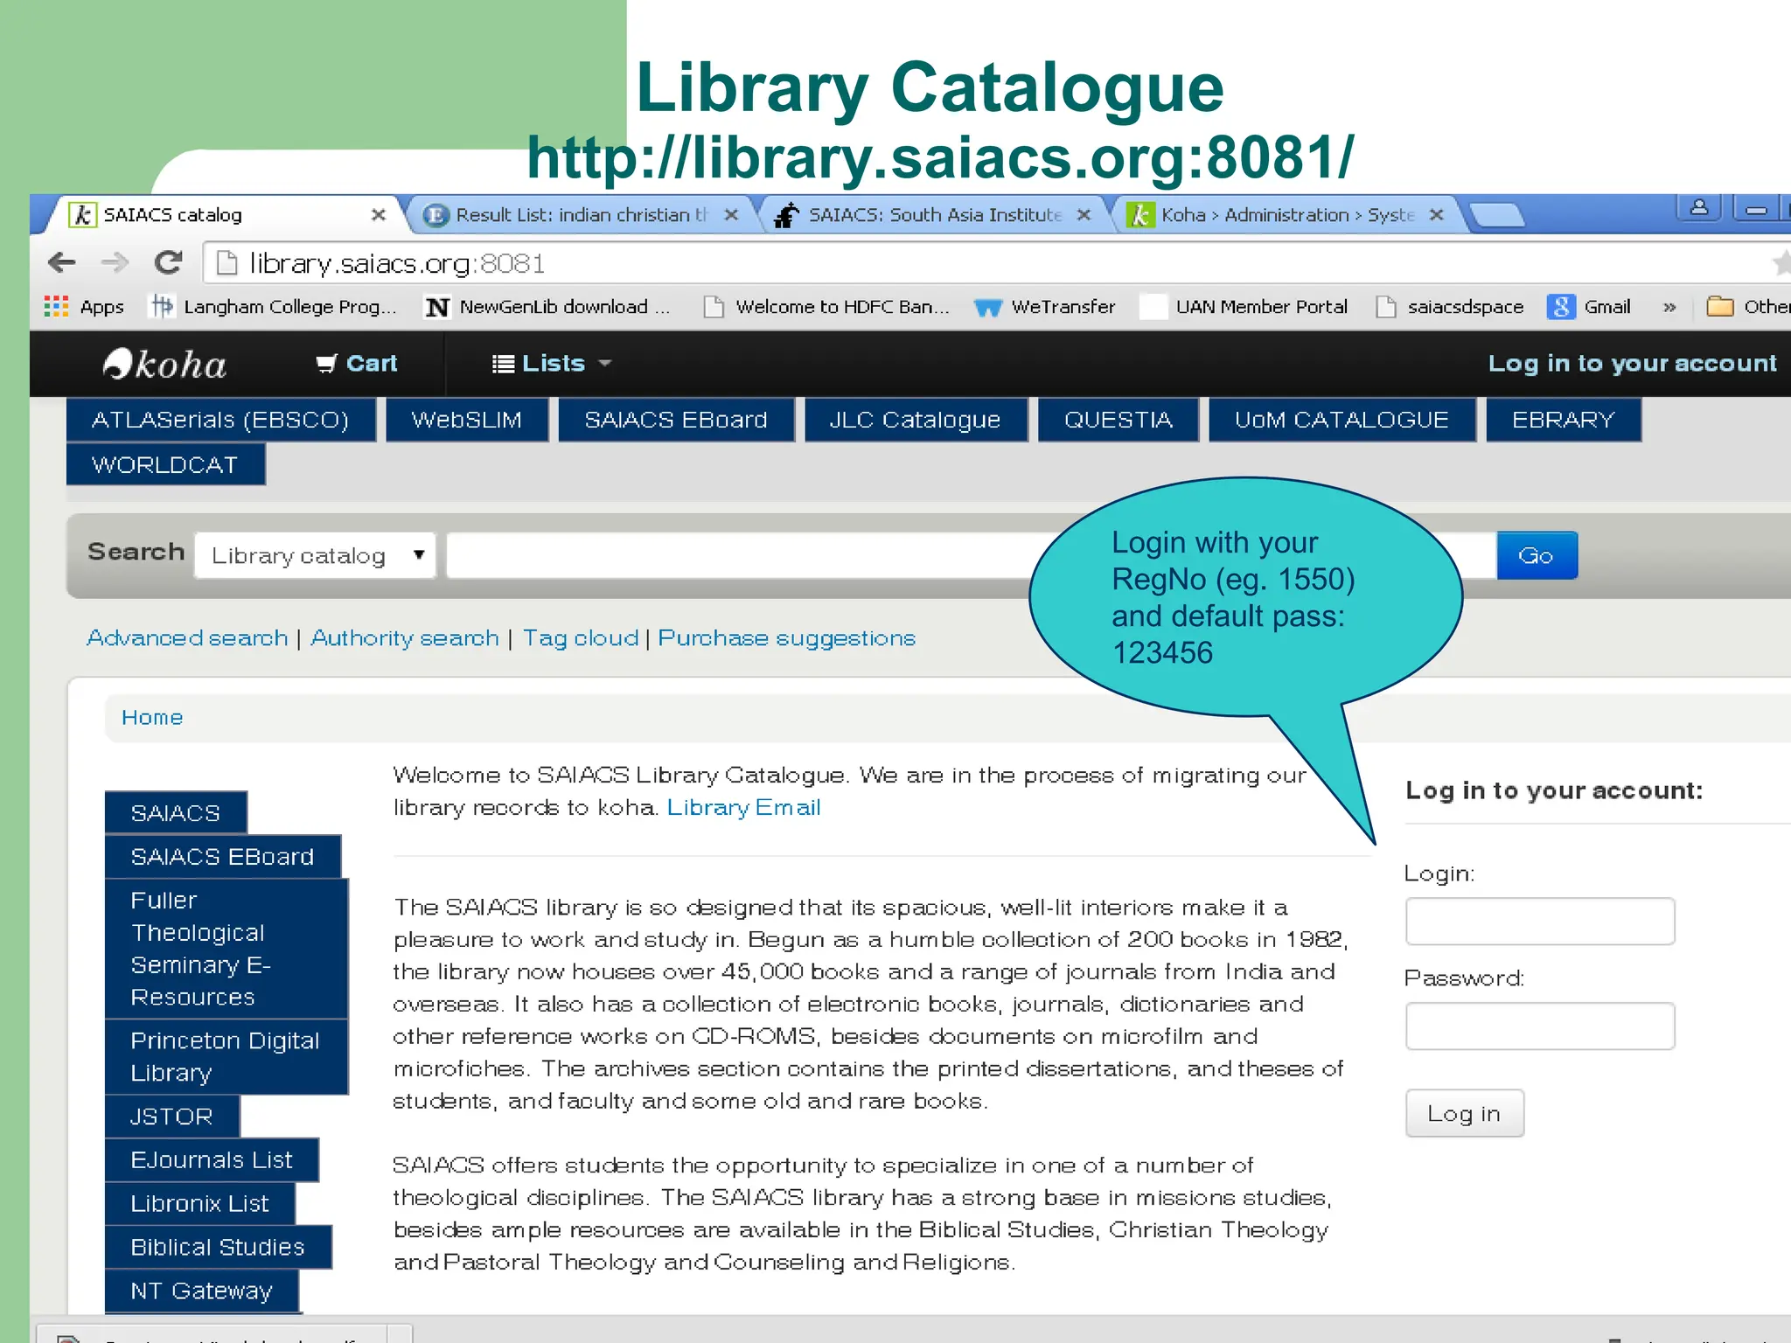The image size is (1791, 1343).
Task: Open Tag cloud
Action: (581, 638)
